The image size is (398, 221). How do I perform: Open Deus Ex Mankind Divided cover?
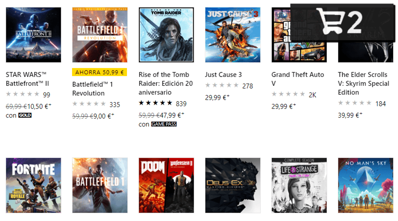(233, 185)
